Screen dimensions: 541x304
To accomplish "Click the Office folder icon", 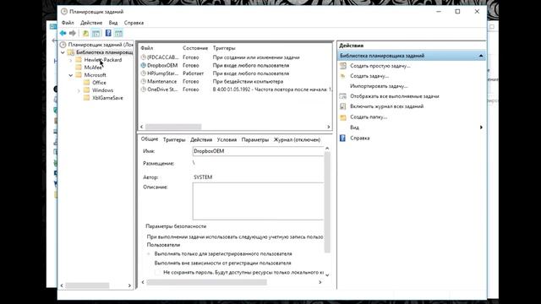I will click(86, 83).
